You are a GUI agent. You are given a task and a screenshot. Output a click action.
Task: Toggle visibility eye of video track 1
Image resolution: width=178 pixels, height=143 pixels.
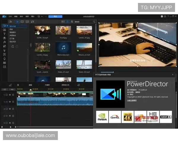(x=10, y=95)
